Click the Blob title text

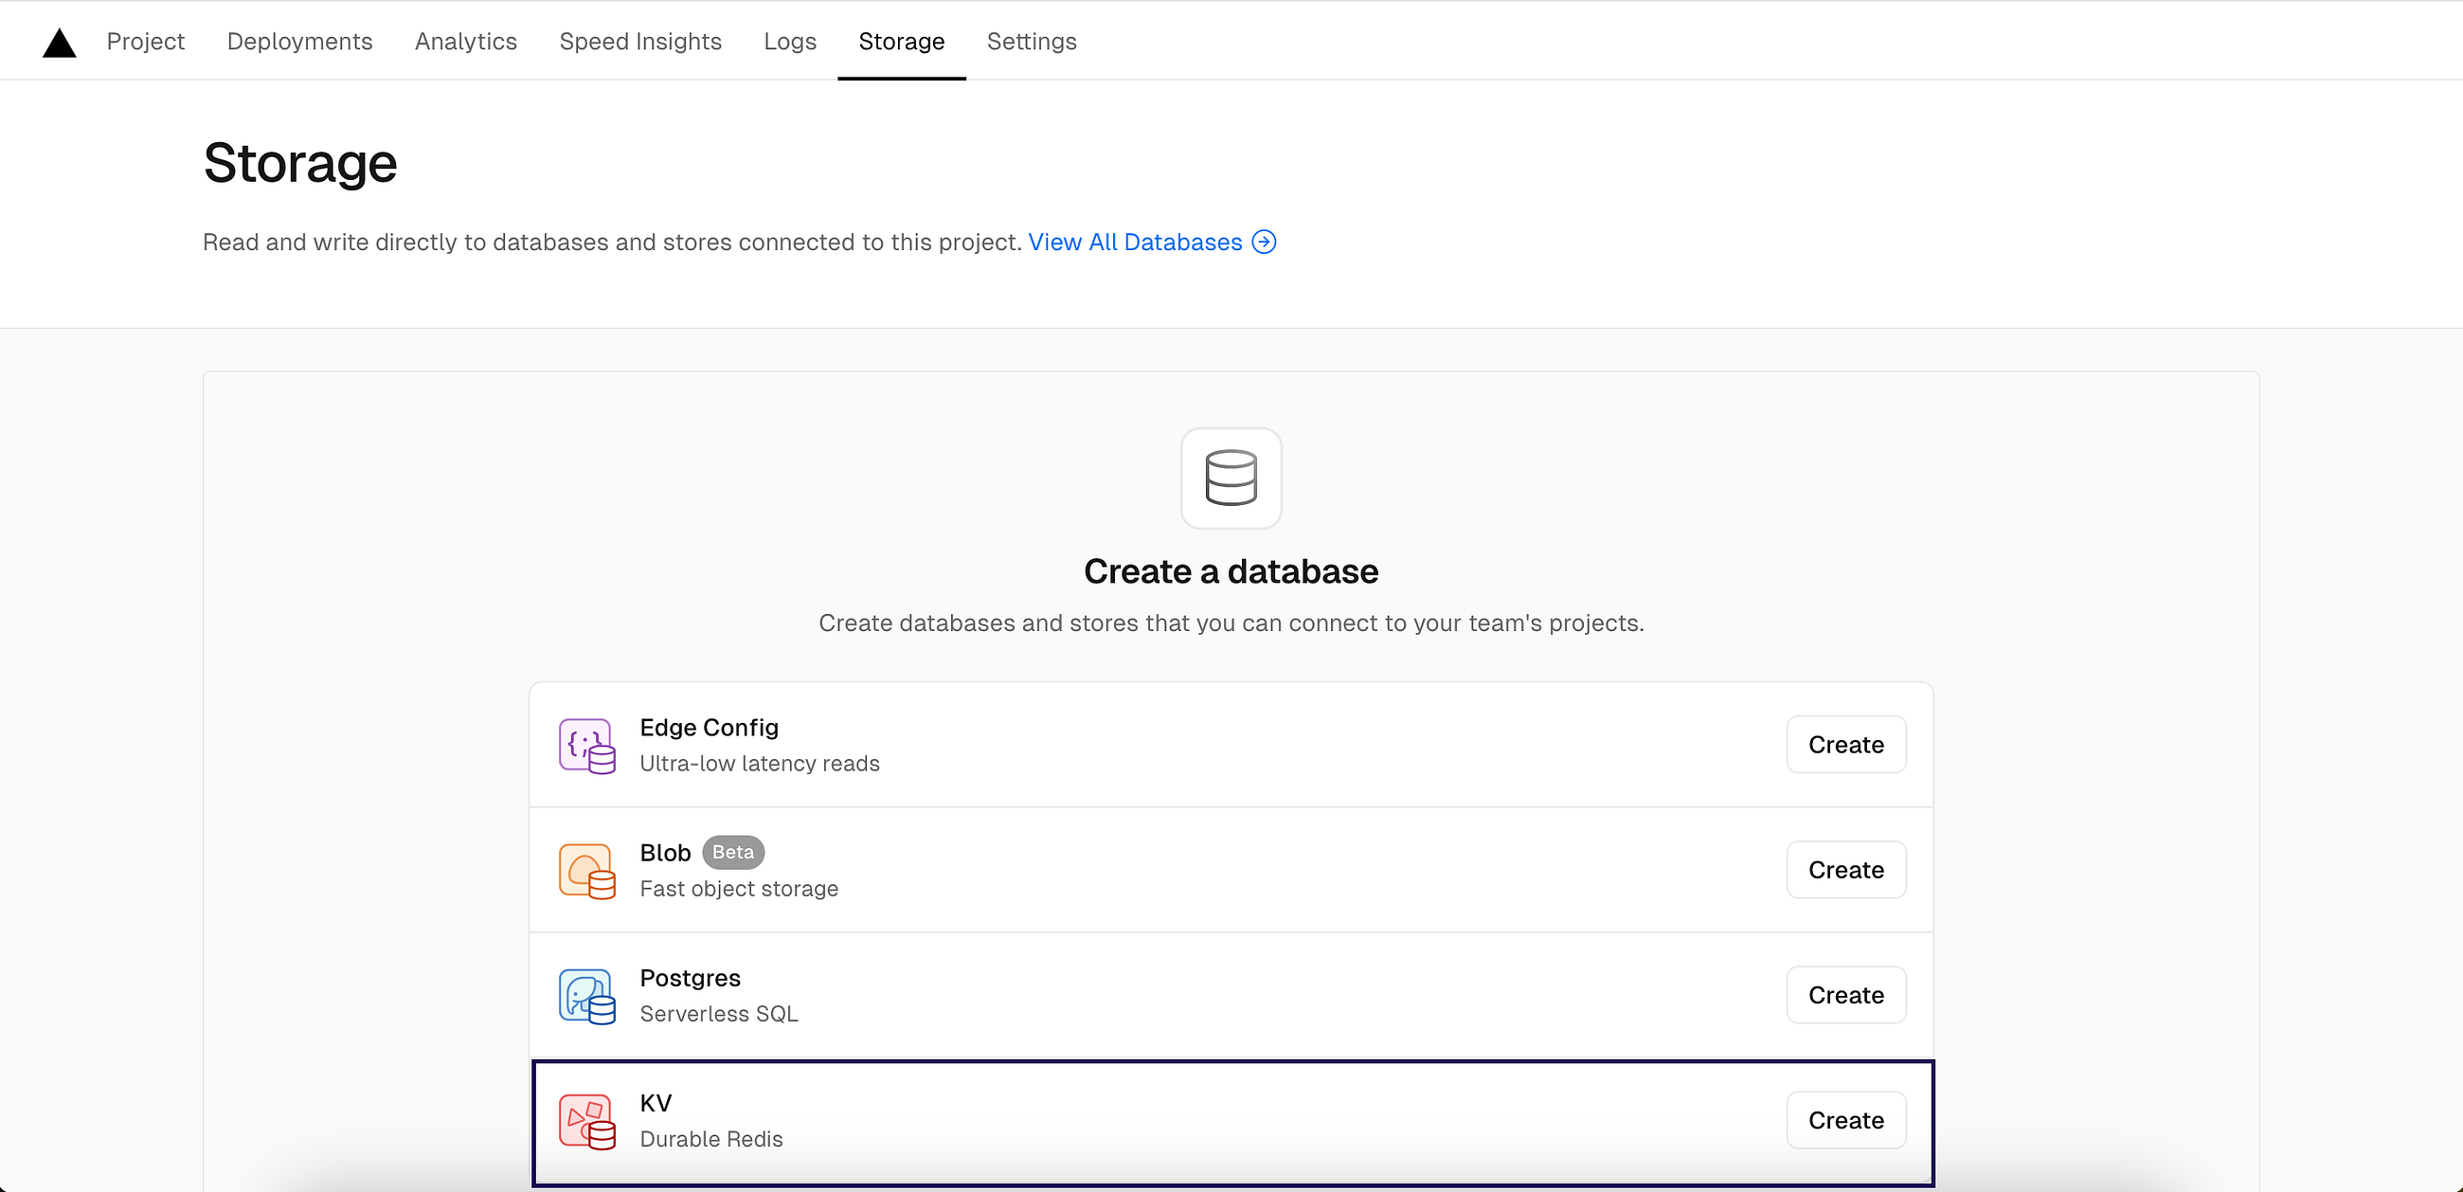click(664, 854)
